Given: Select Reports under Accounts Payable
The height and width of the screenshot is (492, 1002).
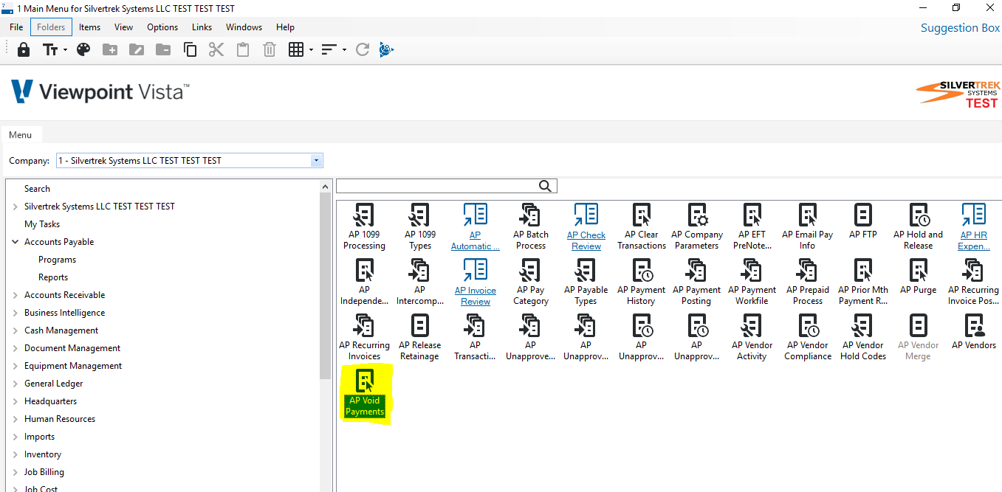Looking at the screenshot, I should point(53,277).
